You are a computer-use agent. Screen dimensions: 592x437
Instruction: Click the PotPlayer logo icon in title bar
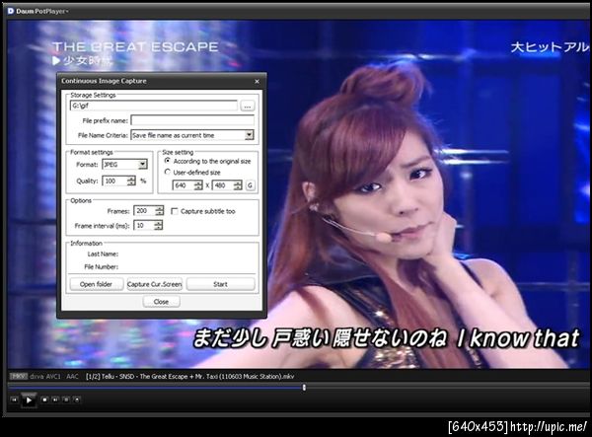tap(11, 11)
